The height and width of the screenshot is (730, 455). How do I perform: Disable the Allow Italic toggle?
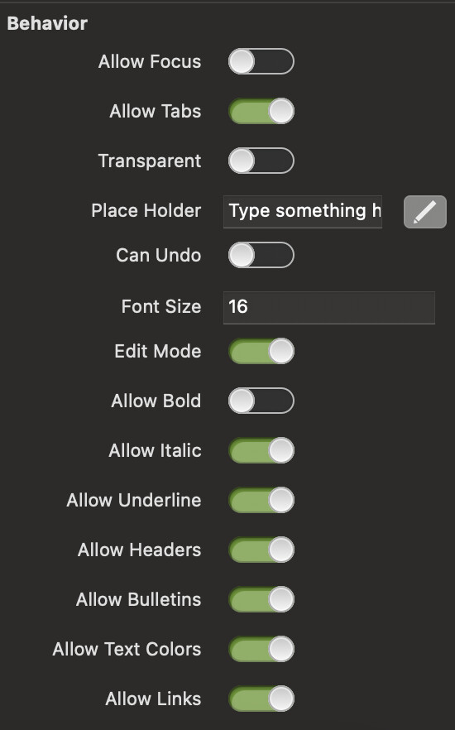coord(261,450)
